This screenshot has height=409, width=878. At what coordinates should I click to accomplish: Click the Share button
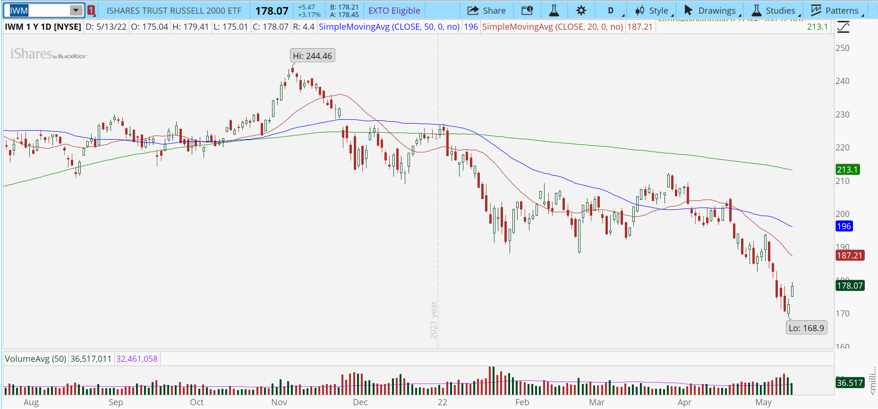486,10
